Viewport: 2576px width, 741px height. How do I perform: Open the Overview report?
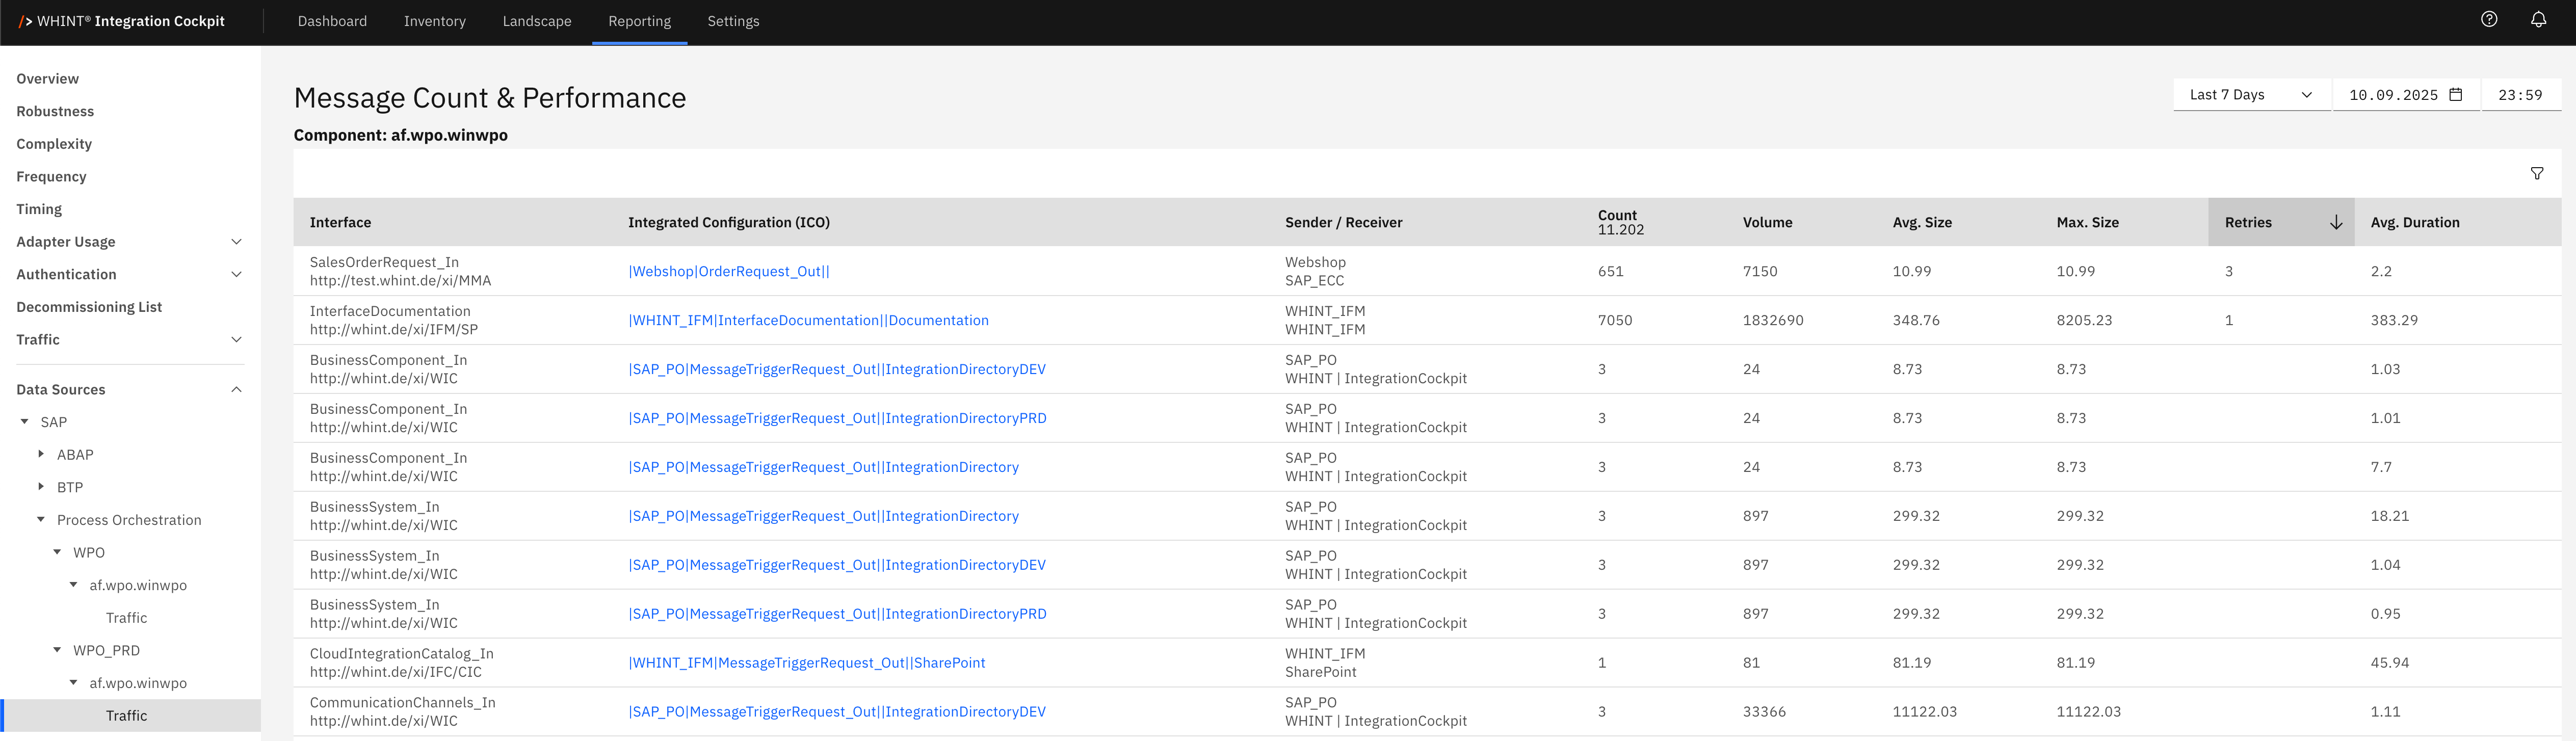tap(47, 79)
